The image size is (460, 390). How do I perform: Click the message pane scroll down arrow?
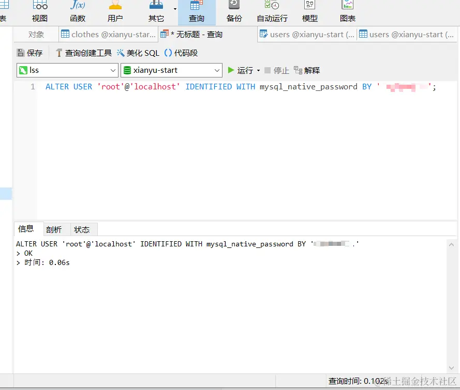452,368
